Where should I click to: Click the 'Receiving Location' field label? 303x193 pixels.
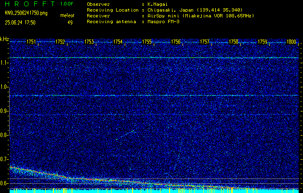(x=113, y=10)
